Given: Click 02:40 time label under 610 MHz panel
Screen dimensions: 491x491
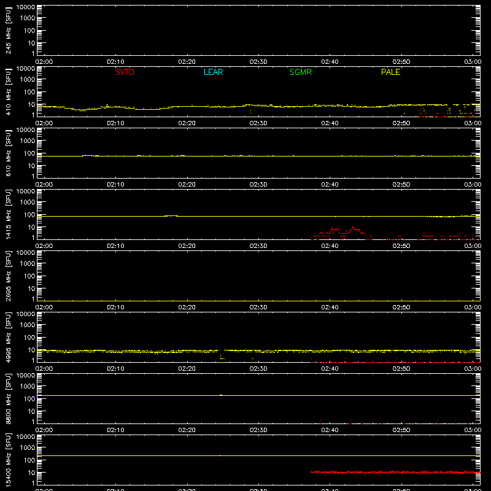Looking at the screenshot, I should point(330,185).
